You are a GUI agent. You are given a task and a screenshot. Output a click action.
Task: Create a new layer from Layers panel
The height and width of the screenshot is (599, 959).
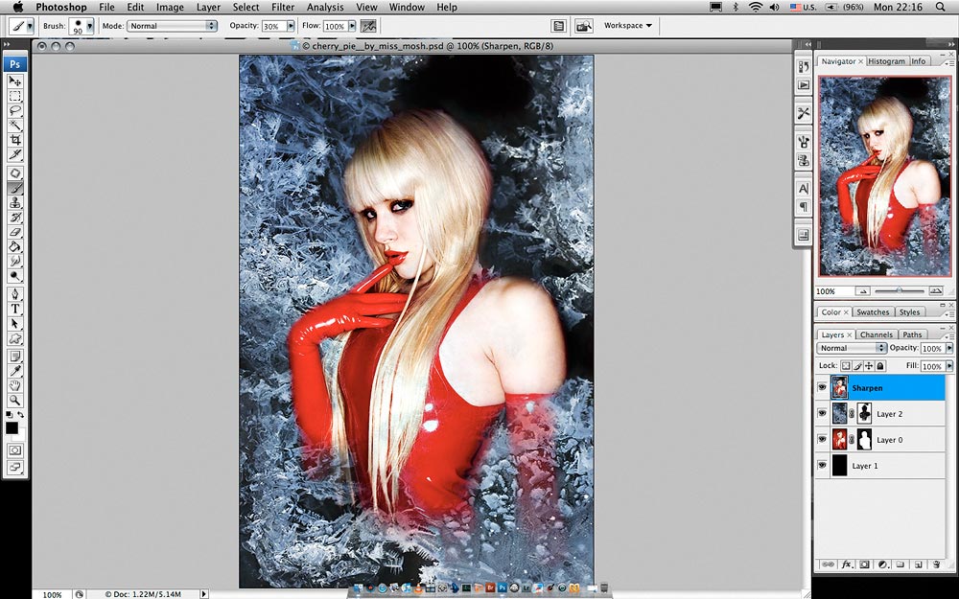(x=919, y=564)
